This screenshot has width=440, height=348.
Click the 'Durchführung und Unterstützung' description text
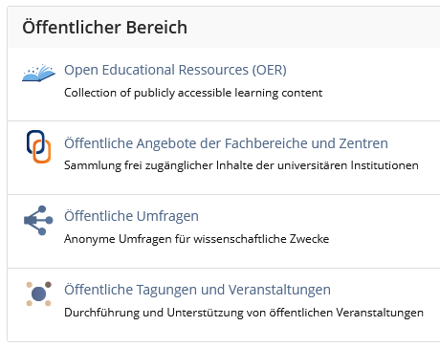(244, 313)
